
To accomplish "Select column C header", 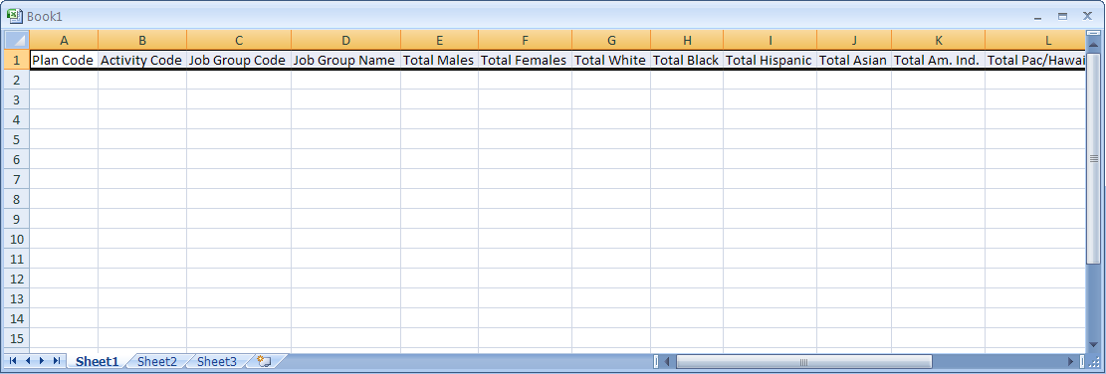I will [239, 40].
